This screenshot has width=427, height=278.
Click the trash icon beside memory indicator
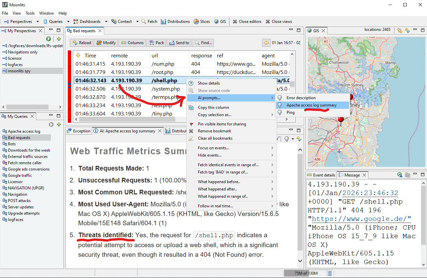click(x=330, y=273)
